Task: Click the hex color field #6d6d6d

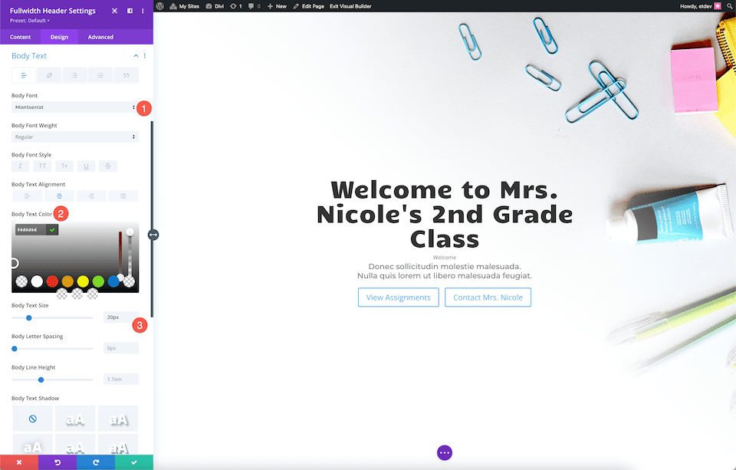Action: pyautogui.click(x=31, y=229)
